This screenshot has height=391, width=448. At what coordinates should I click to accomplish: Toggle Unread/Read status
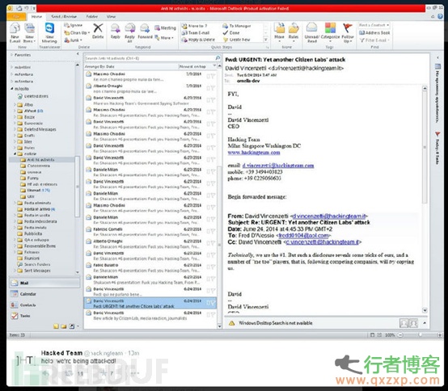pos(311,32)
